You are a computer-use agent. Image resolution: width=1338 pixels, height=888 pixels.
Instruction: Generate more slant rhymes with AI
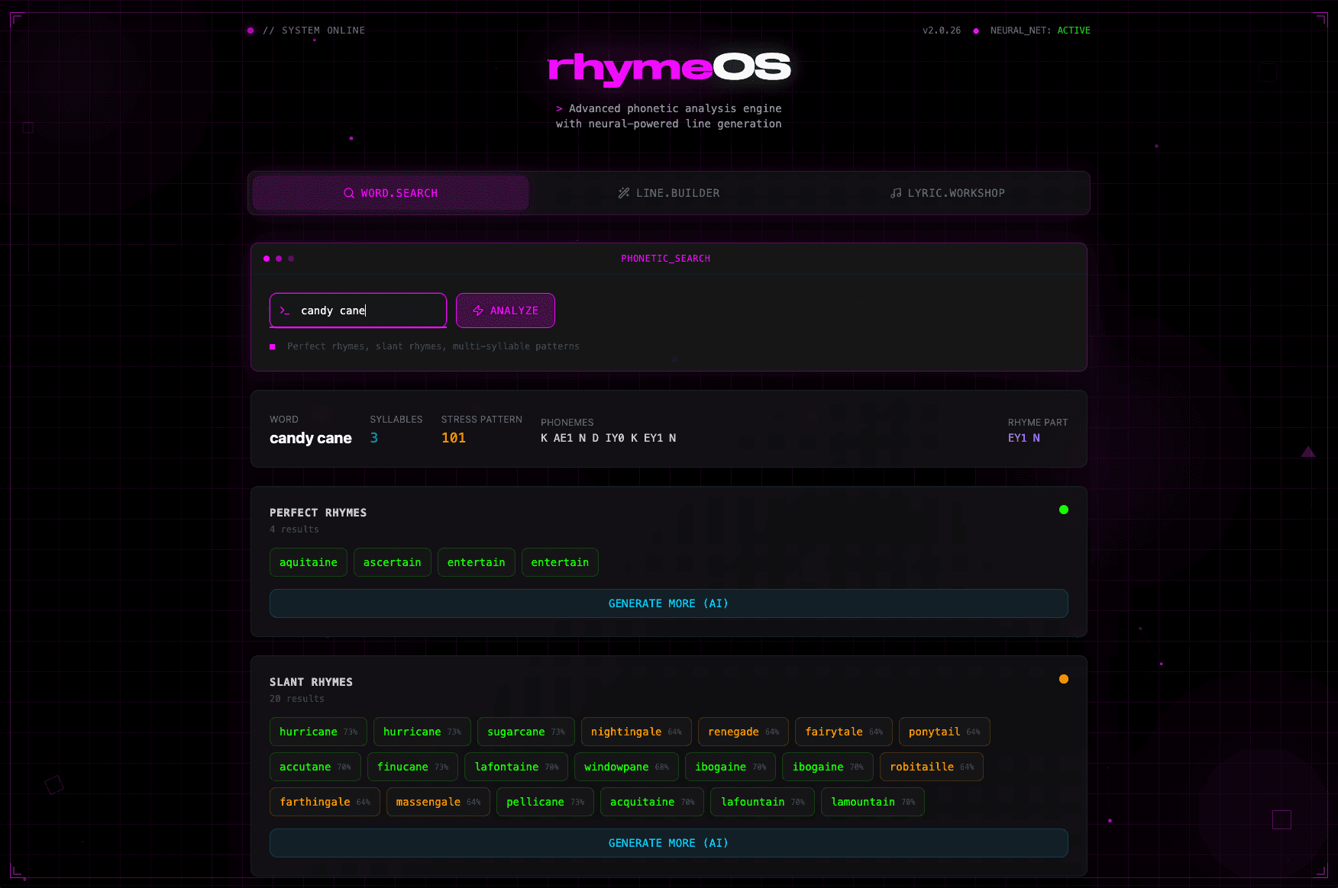coord(669,843)
